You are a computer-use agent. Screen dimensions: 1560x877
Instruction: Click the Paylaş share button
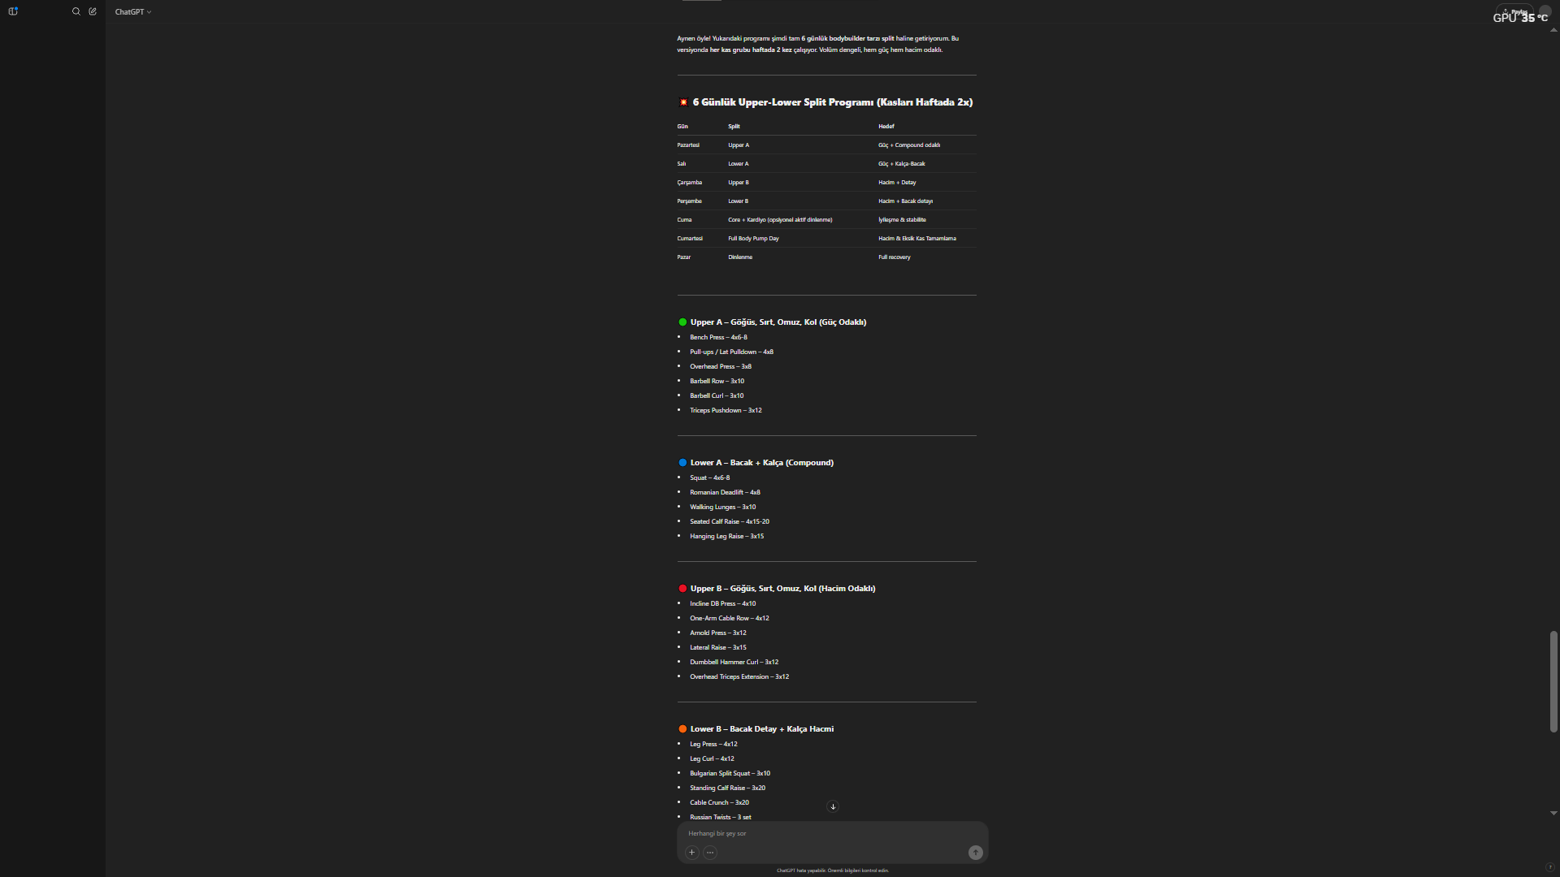(x=1514, y=11)
